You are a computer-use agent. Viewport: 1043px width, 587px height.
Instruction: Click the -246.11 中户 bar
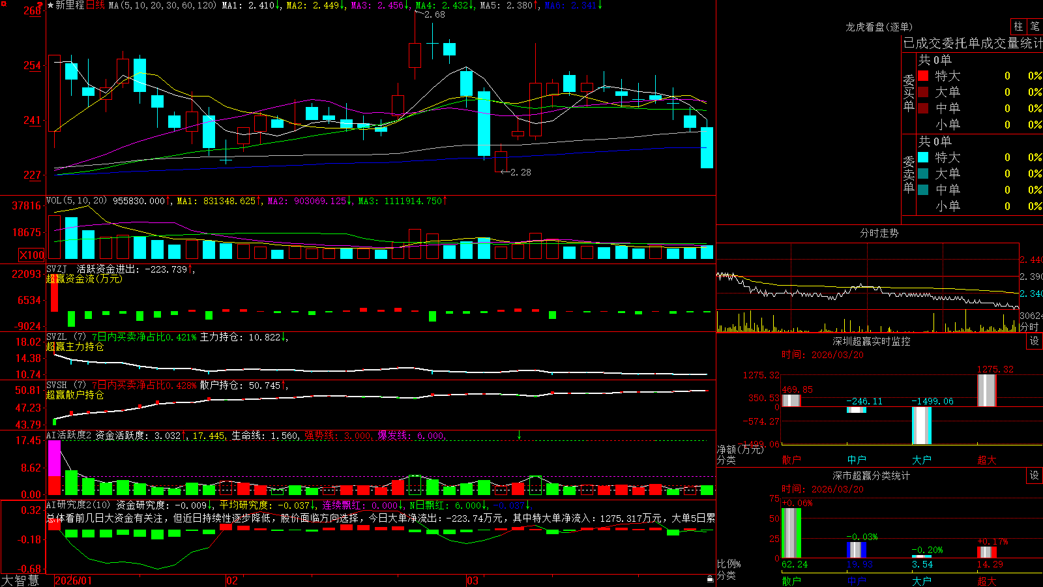click(857, 410)
